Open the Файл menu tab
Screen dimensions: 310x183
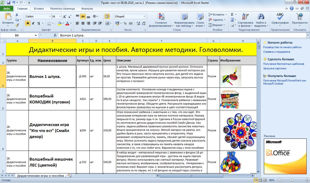click(7, 9)
